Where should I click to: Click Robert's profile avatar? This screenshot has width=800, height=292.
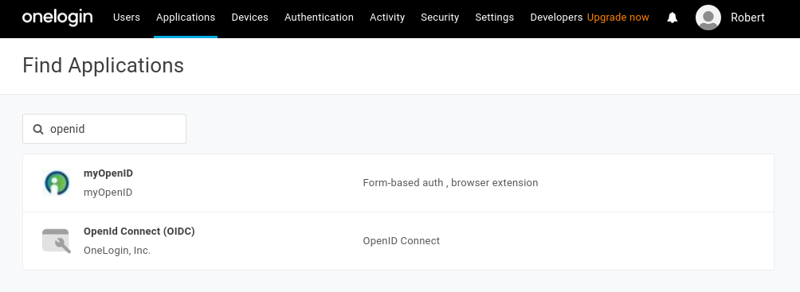(x=708, y=18)
